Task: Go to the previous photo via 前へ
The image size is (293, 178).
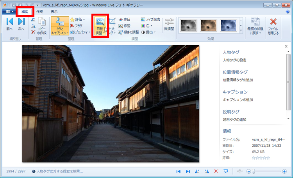Action: click(x=9, y=24)
